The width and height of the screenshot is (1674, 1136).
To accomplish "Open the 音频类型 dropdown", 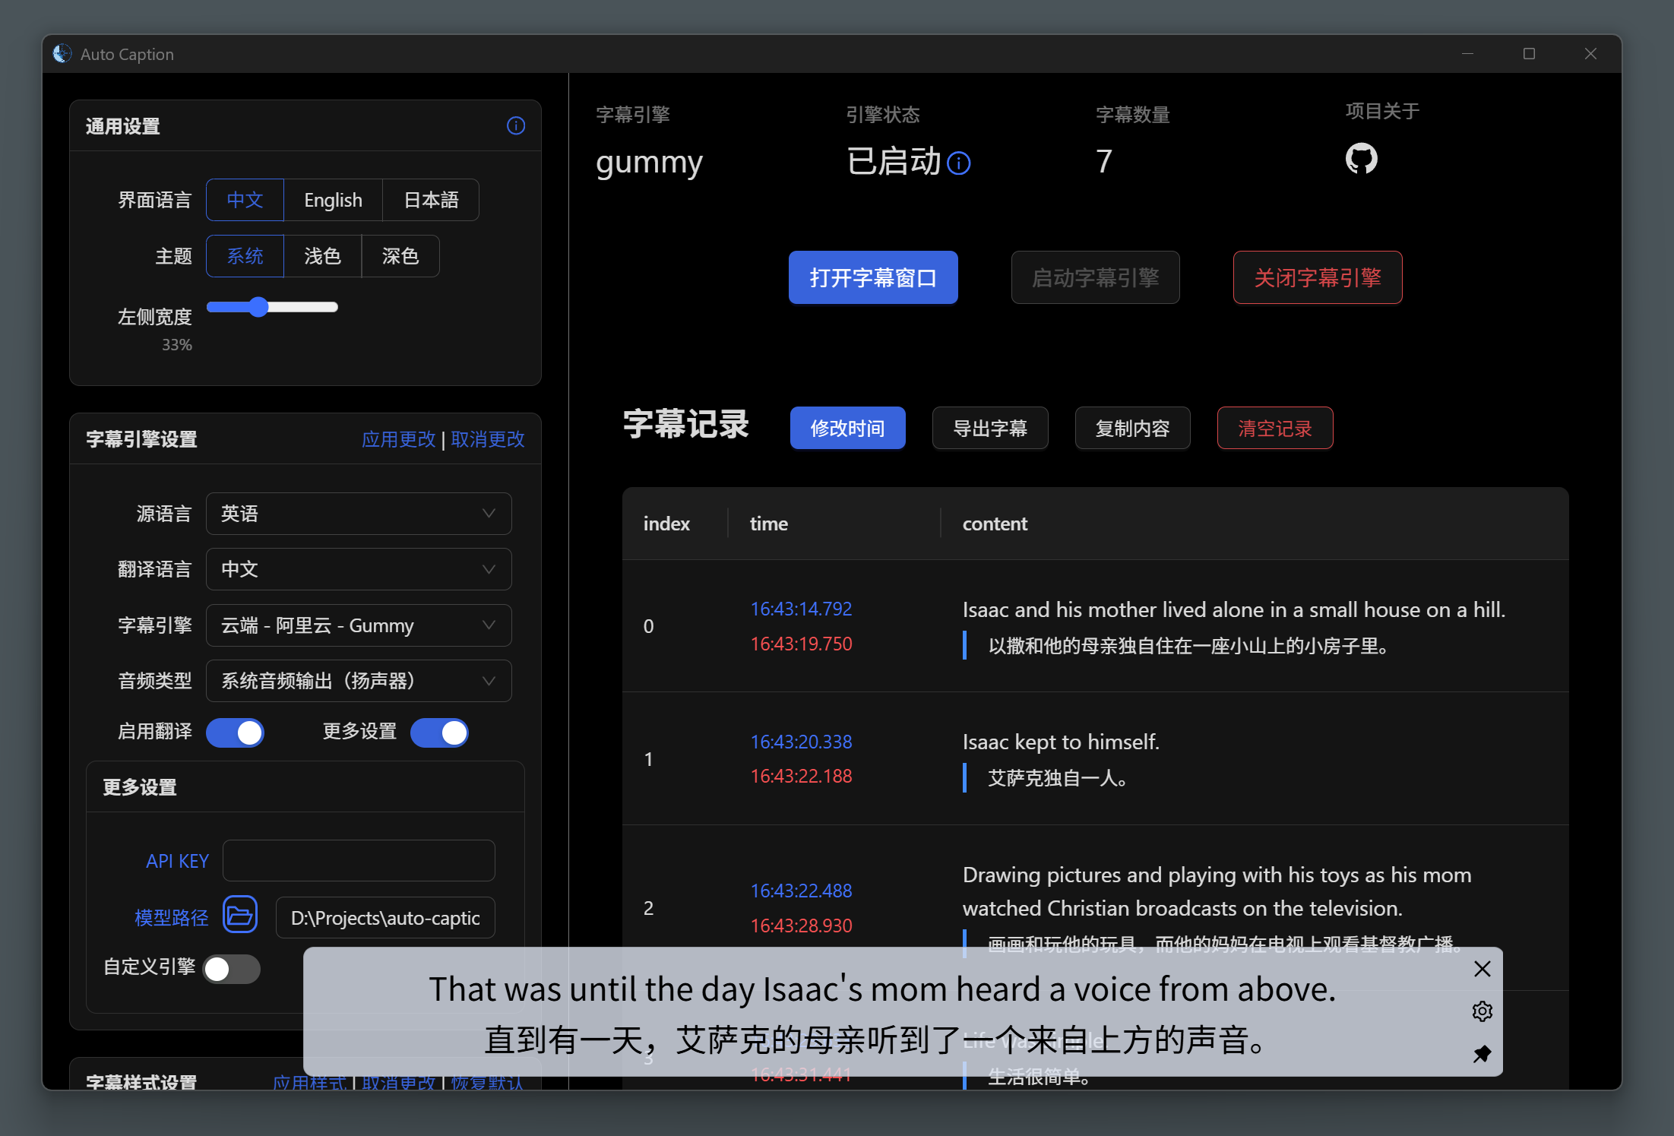I will 359,681.
